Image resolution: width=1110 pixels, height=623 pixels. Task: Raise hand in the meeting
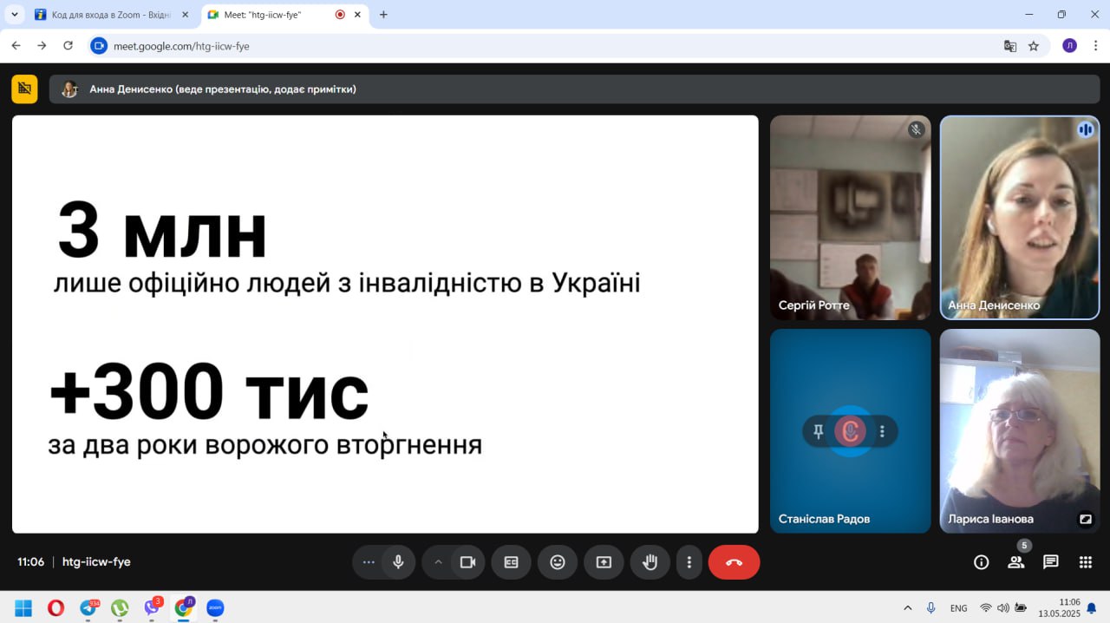tap(650, 562)
